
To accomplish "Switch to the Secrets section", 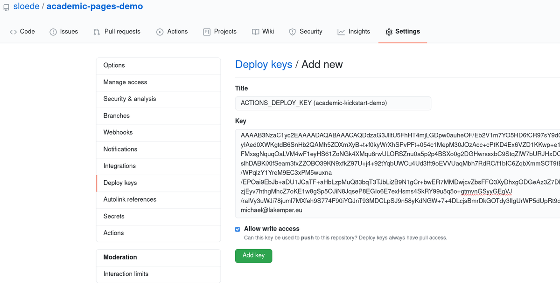I will (x=113, y=216).
